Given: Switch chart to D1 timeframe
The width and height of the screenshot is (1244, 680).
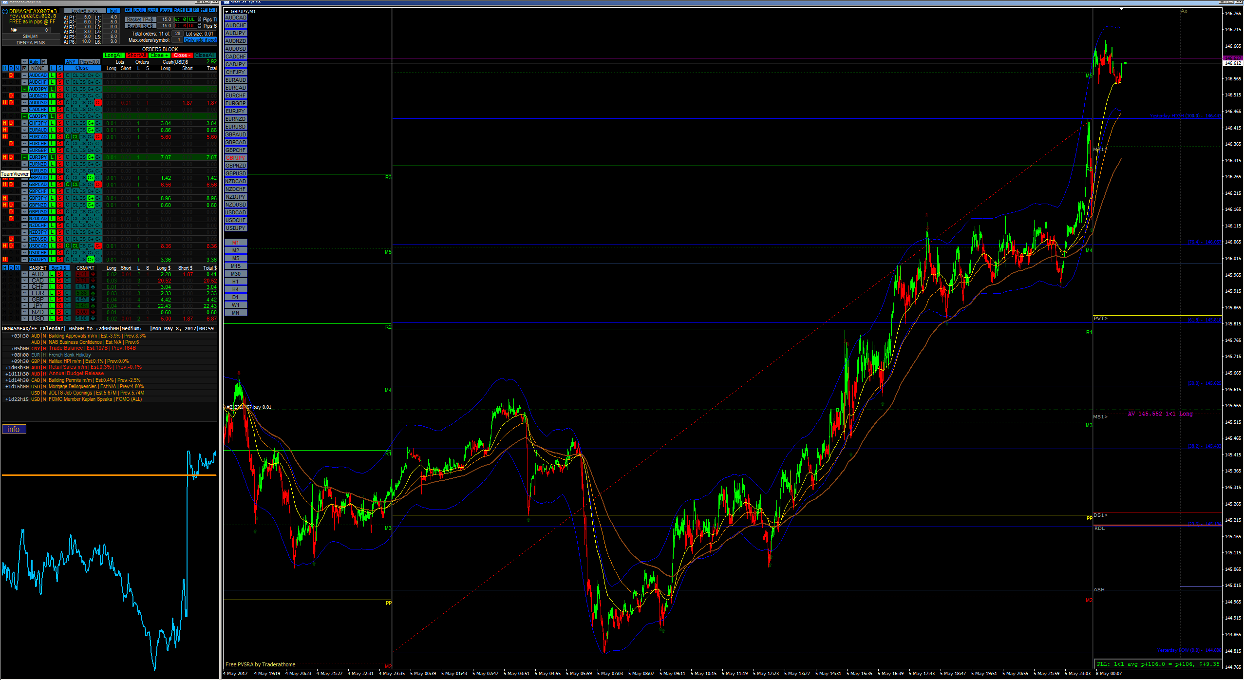Looking at the screenshot, I should pyautogui.click(x=236, y=297).
